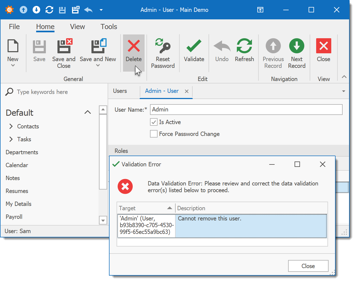Click Close button in Validation Error dialog

(308, 266)
